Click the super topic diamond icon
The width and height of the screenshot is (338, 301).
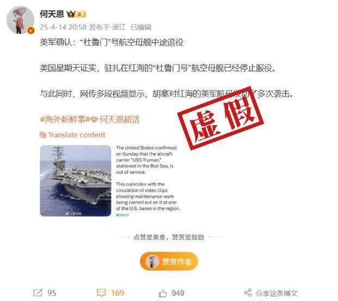click(94, 119)
